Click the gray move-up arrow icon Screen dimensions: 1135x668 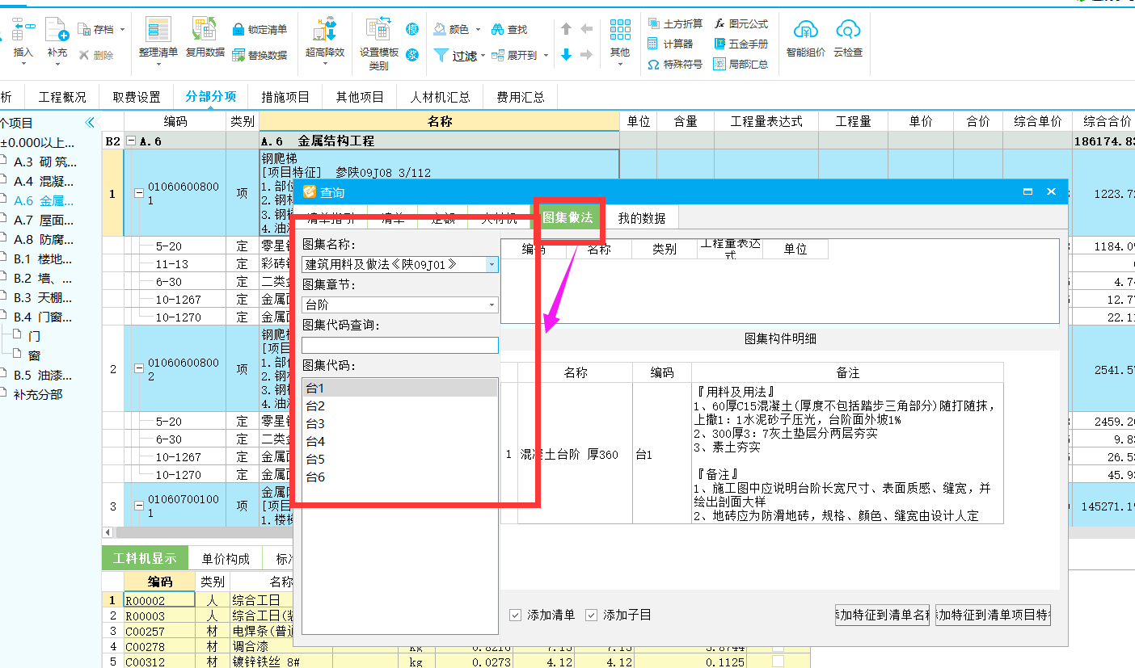point(567,29)
